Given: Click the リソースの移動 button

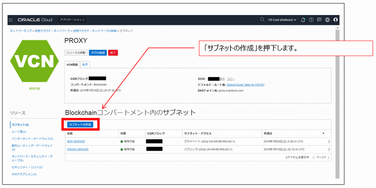Looking at the screenshot, I should 76,52.
